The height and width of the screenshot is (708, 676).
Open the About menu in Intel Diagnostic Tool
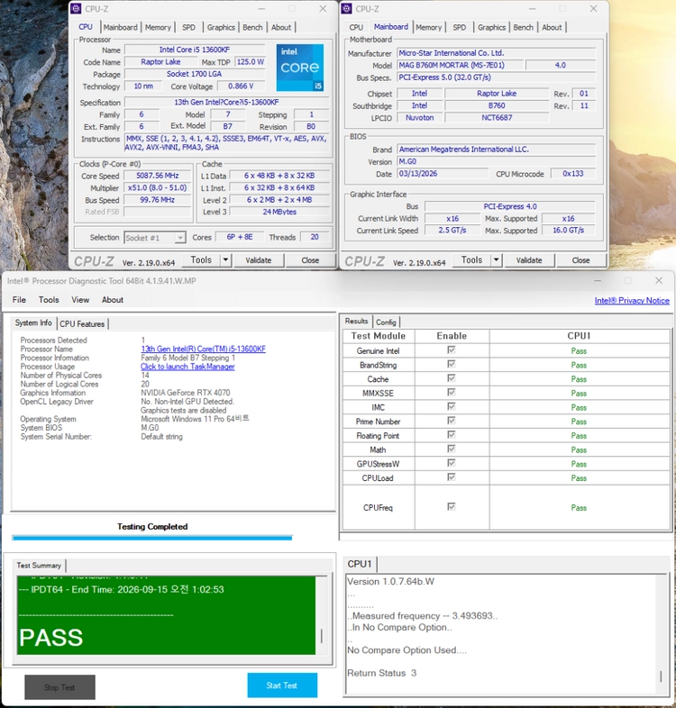point(113,300)
